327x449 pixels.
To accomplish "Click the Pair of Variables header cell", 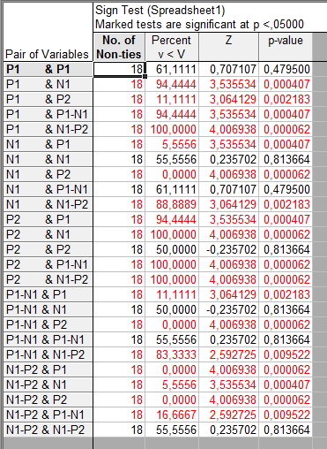I will (x=48, y=32).
